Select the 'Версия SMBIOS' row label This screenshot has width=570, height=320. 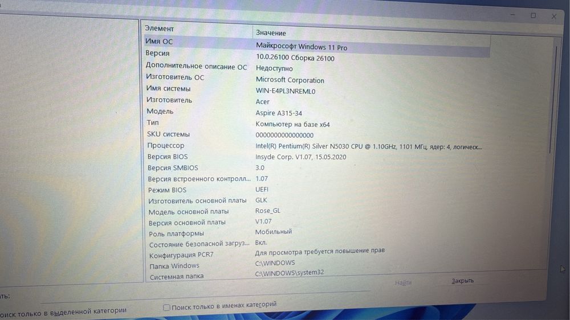[173, 168]
